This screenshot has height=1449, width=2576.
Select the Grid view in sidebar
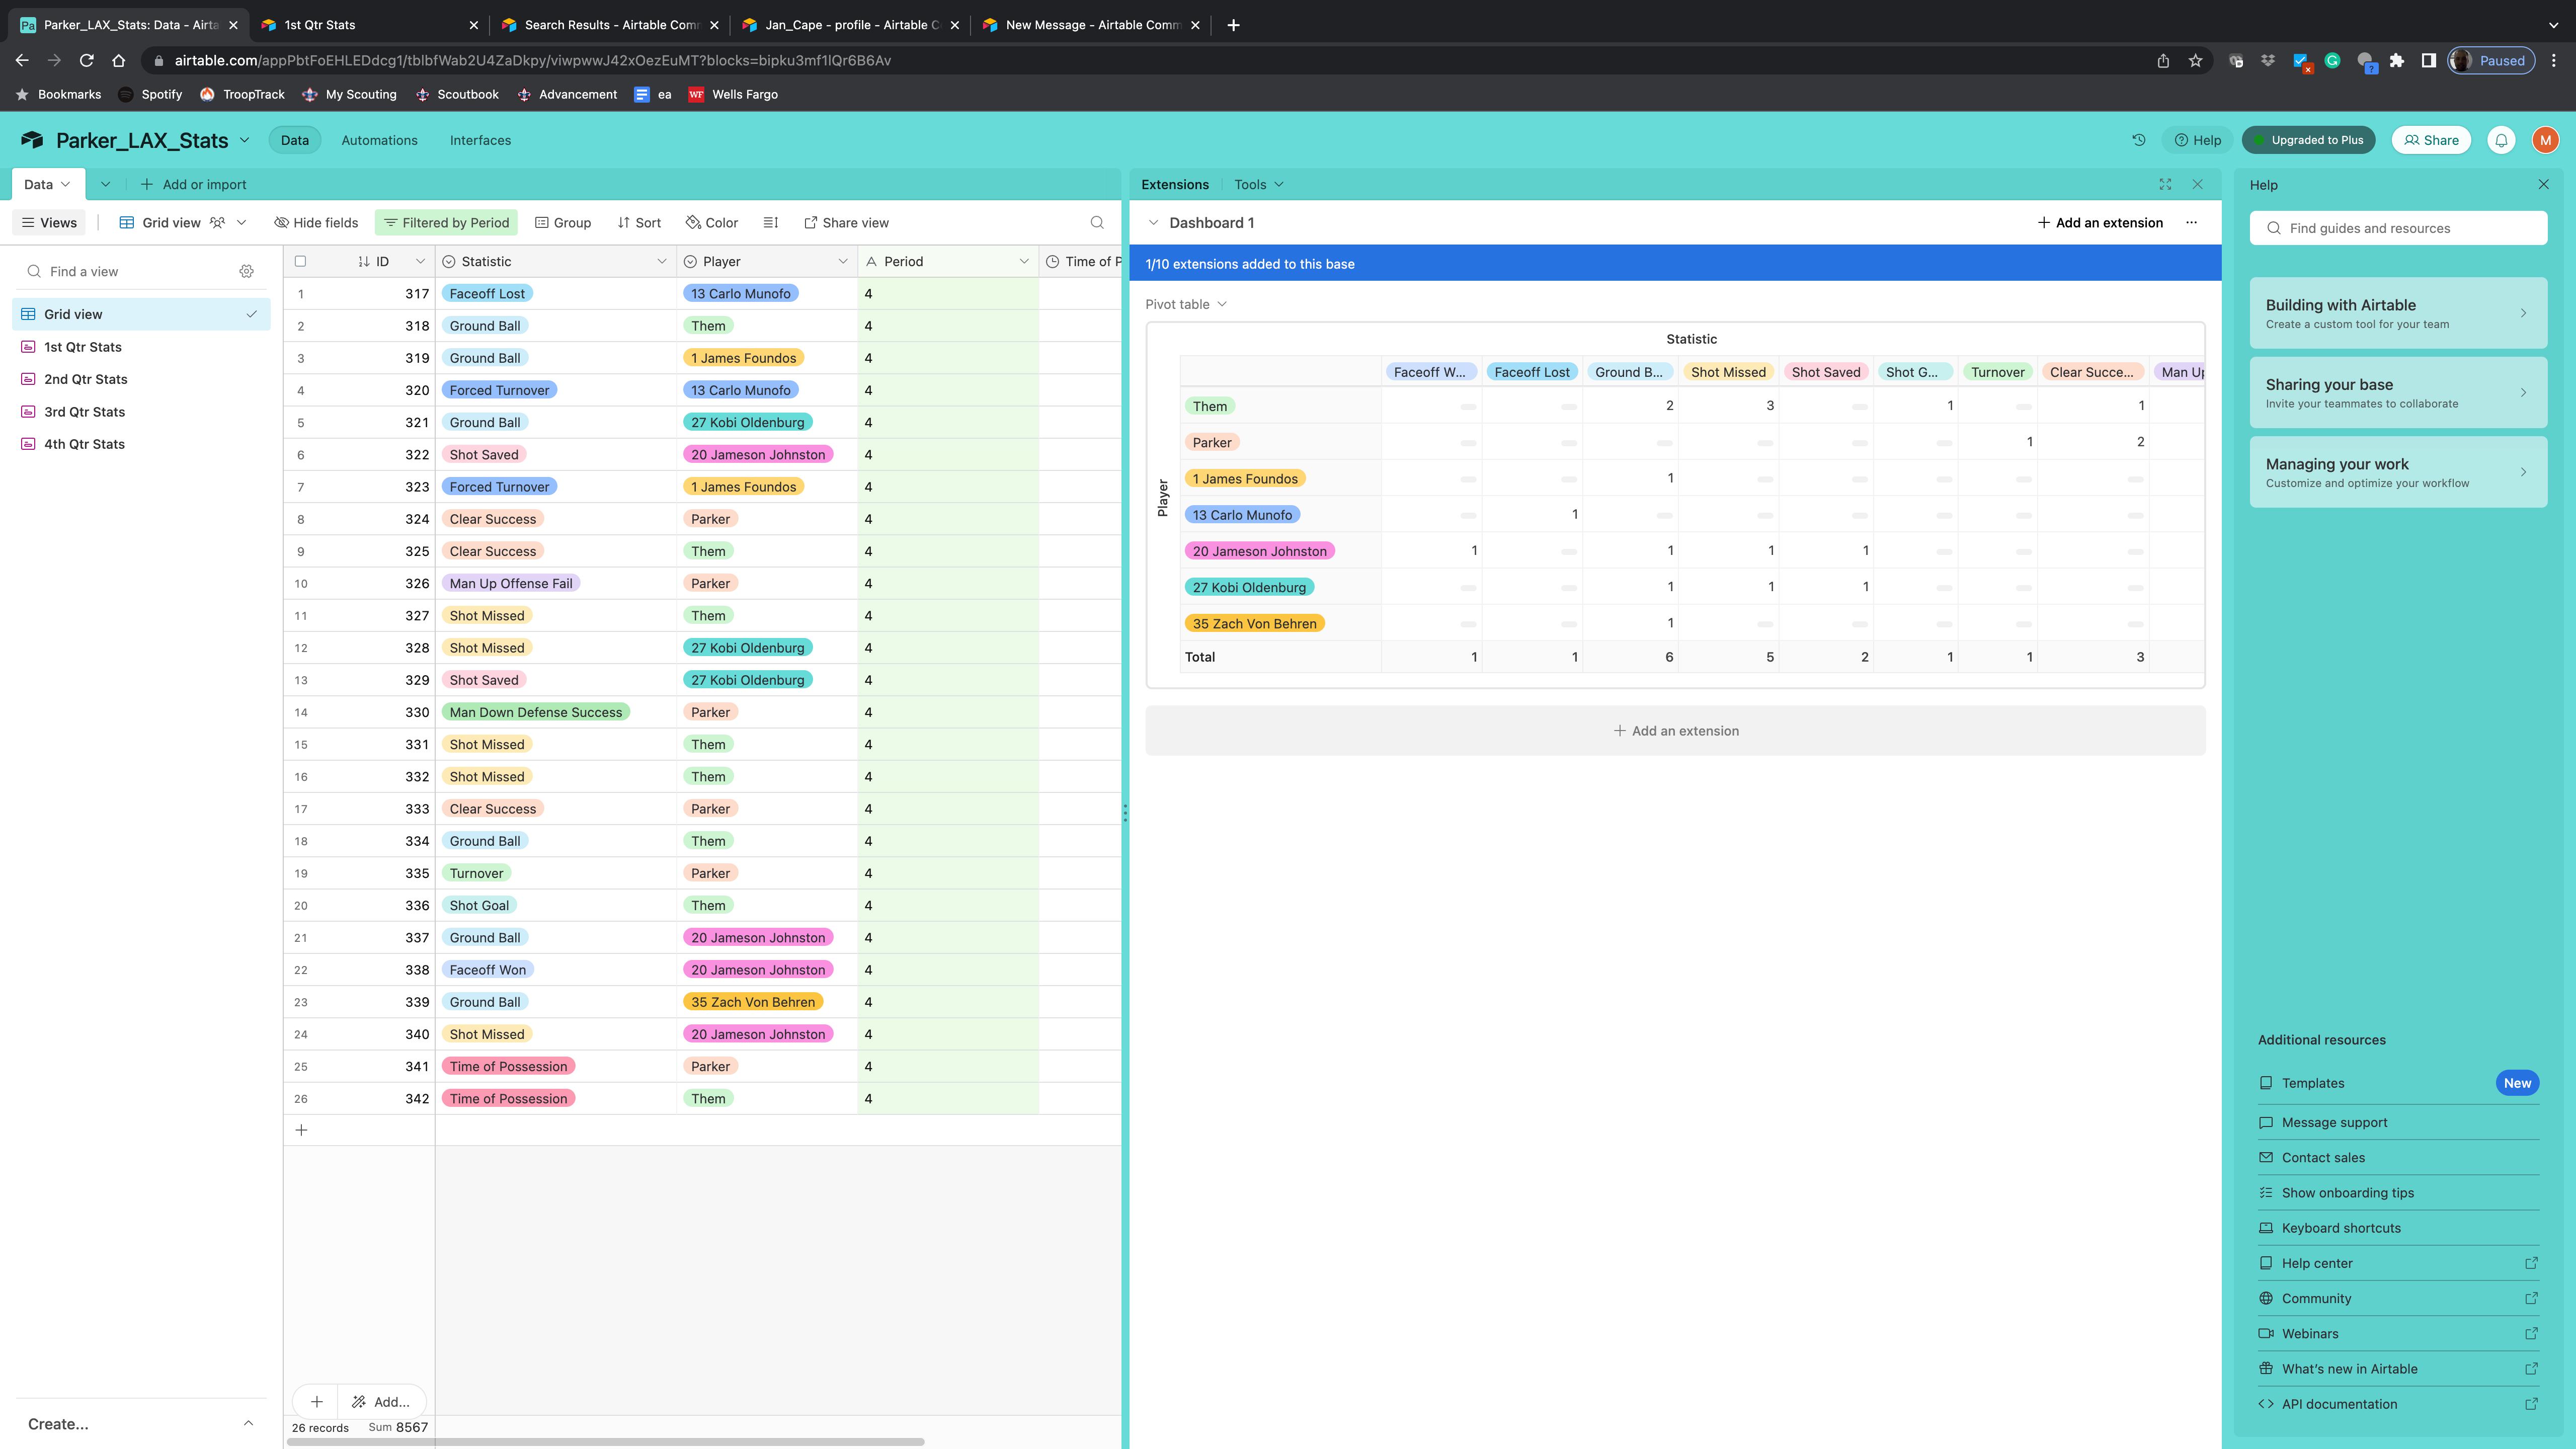point(141,314)
